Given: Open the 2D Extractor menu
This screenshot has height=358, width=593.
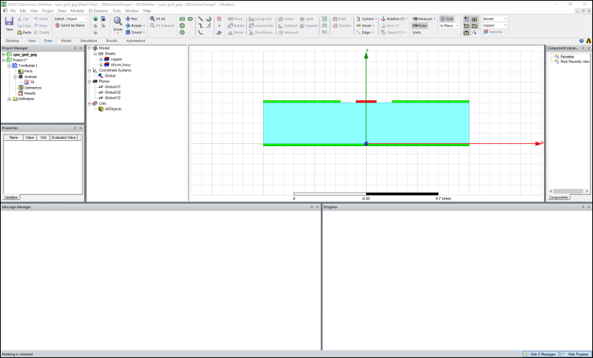Looking at the screenshot, I should coord(98,11).
